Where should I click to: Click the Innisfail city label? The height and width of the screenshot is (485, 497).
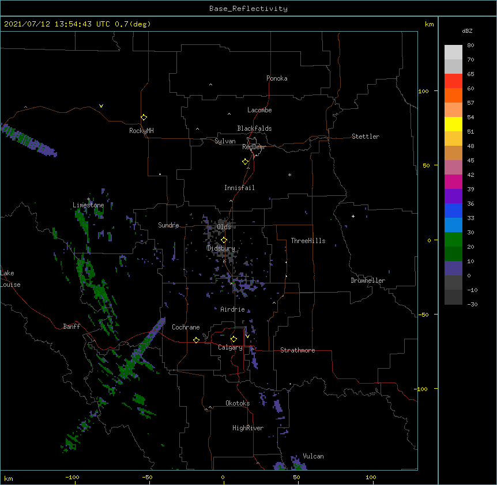[x=239, y=188]
